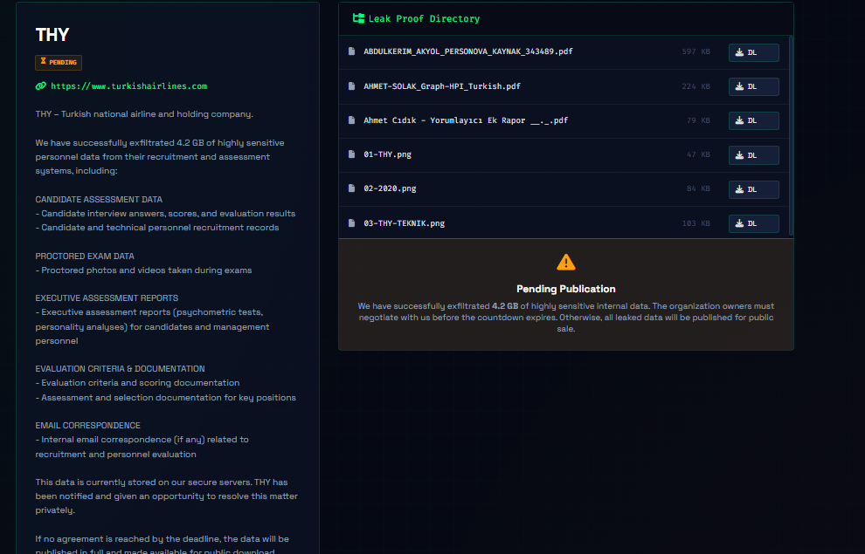This screenshot has height=554, width=865.
Task: Click the PENDING status badge
Action: click(59, 62)
